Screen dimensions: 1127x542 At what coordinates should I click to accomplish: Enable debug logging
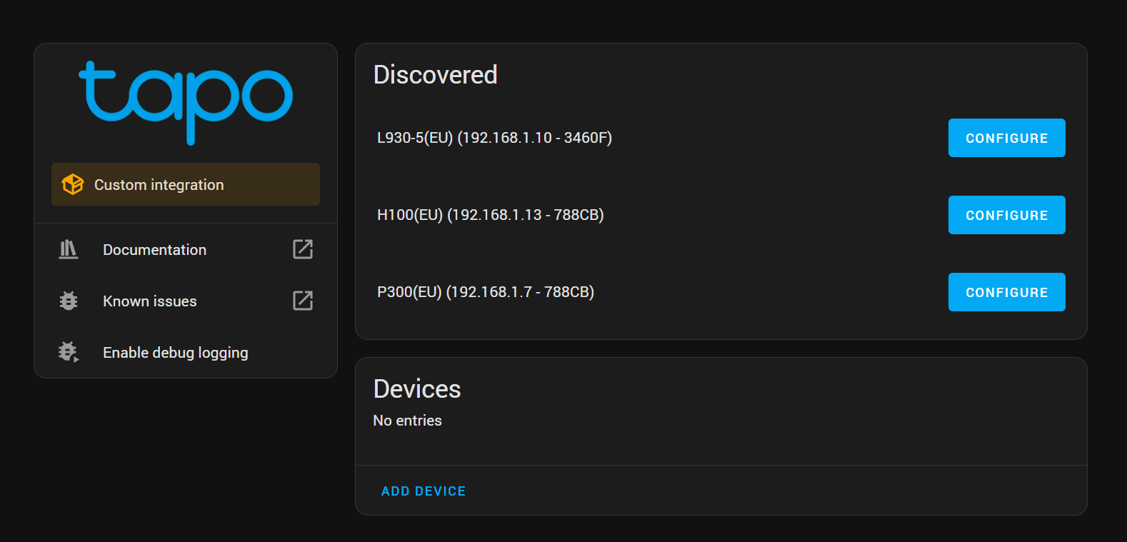point(186,352)
